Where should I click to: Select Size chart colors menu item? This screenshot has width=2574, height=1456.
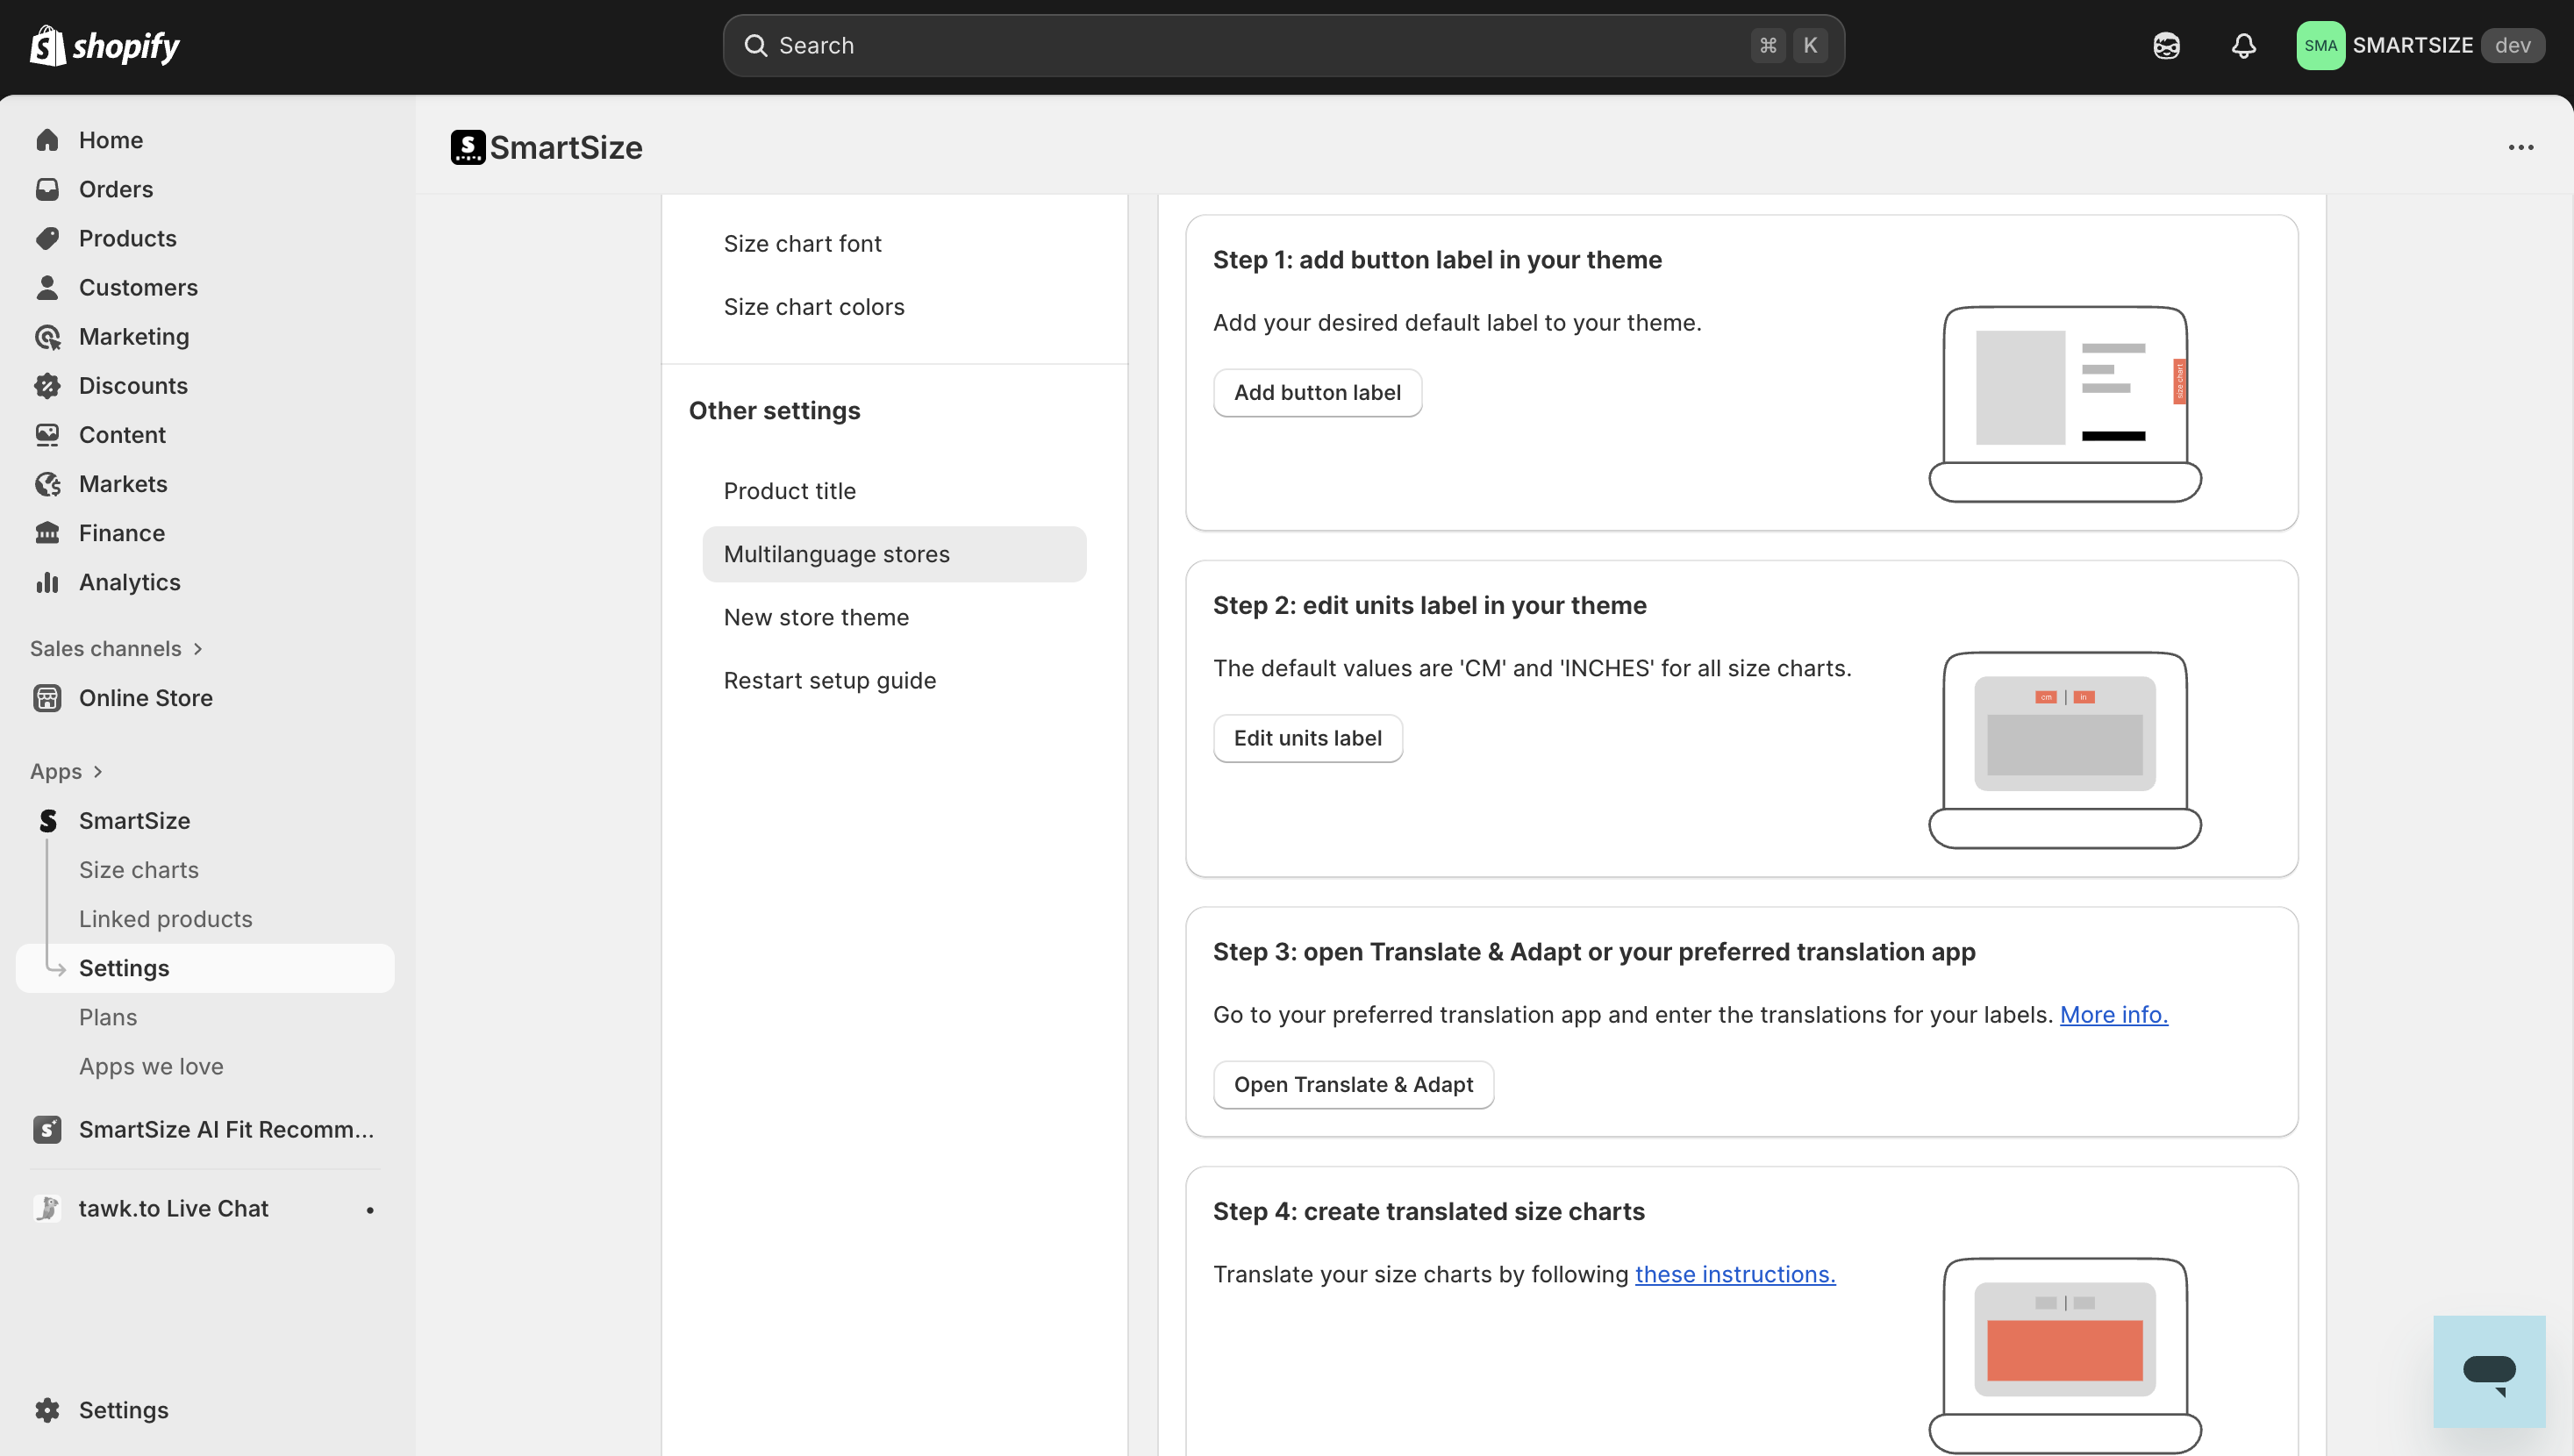pyautogui.click(x=813, y=307)
